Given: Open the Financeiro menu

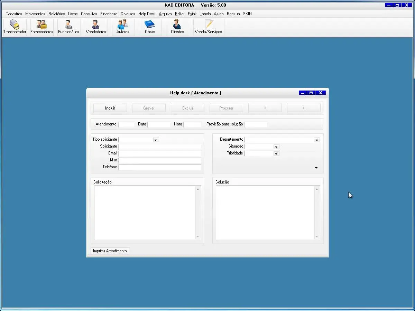Looking at the screenshot, I should point(109,14).
